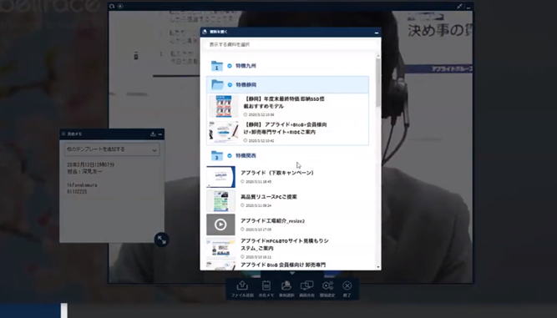This screenshot has width=557, height=318.
Task: Click the down arrow of the document list scrollbar
Action: pyautogui.click(x=378, y=267)
